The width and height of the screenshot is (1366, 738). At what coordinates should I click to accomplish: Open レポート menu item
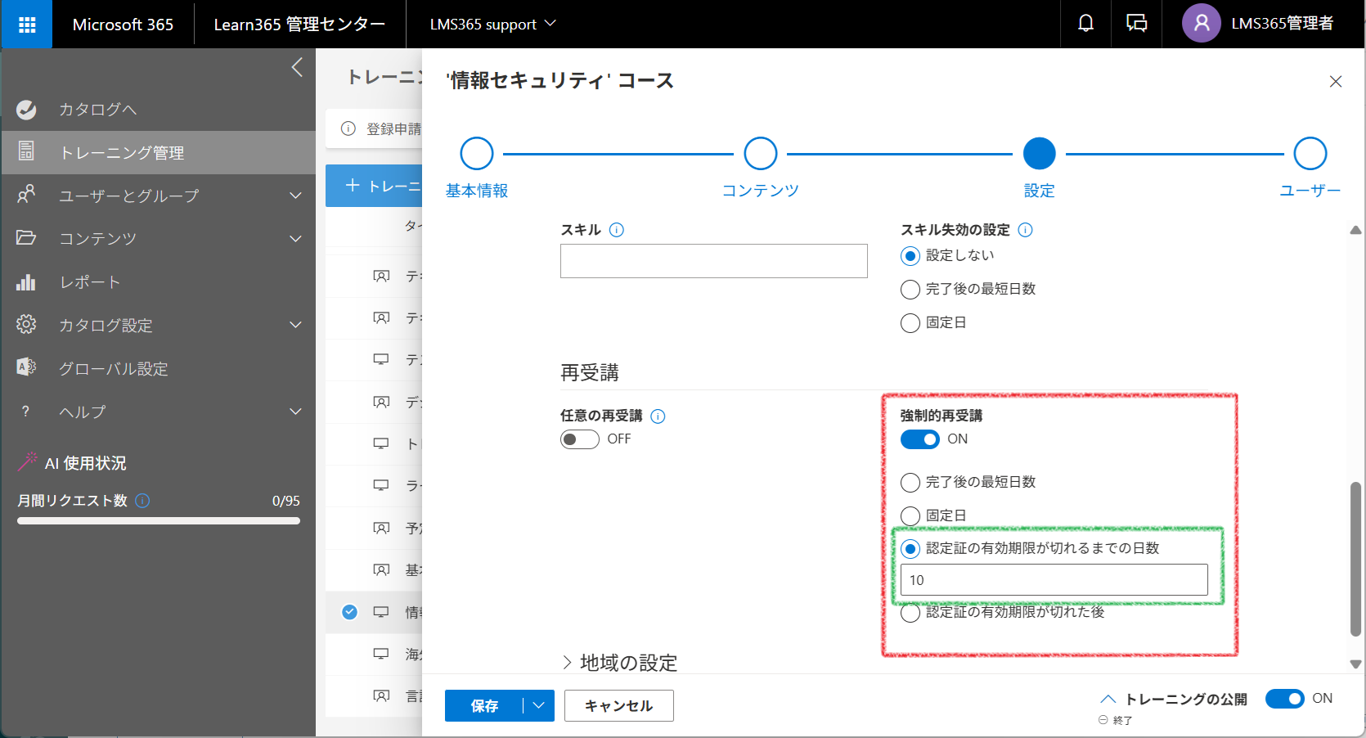[159, 282]
